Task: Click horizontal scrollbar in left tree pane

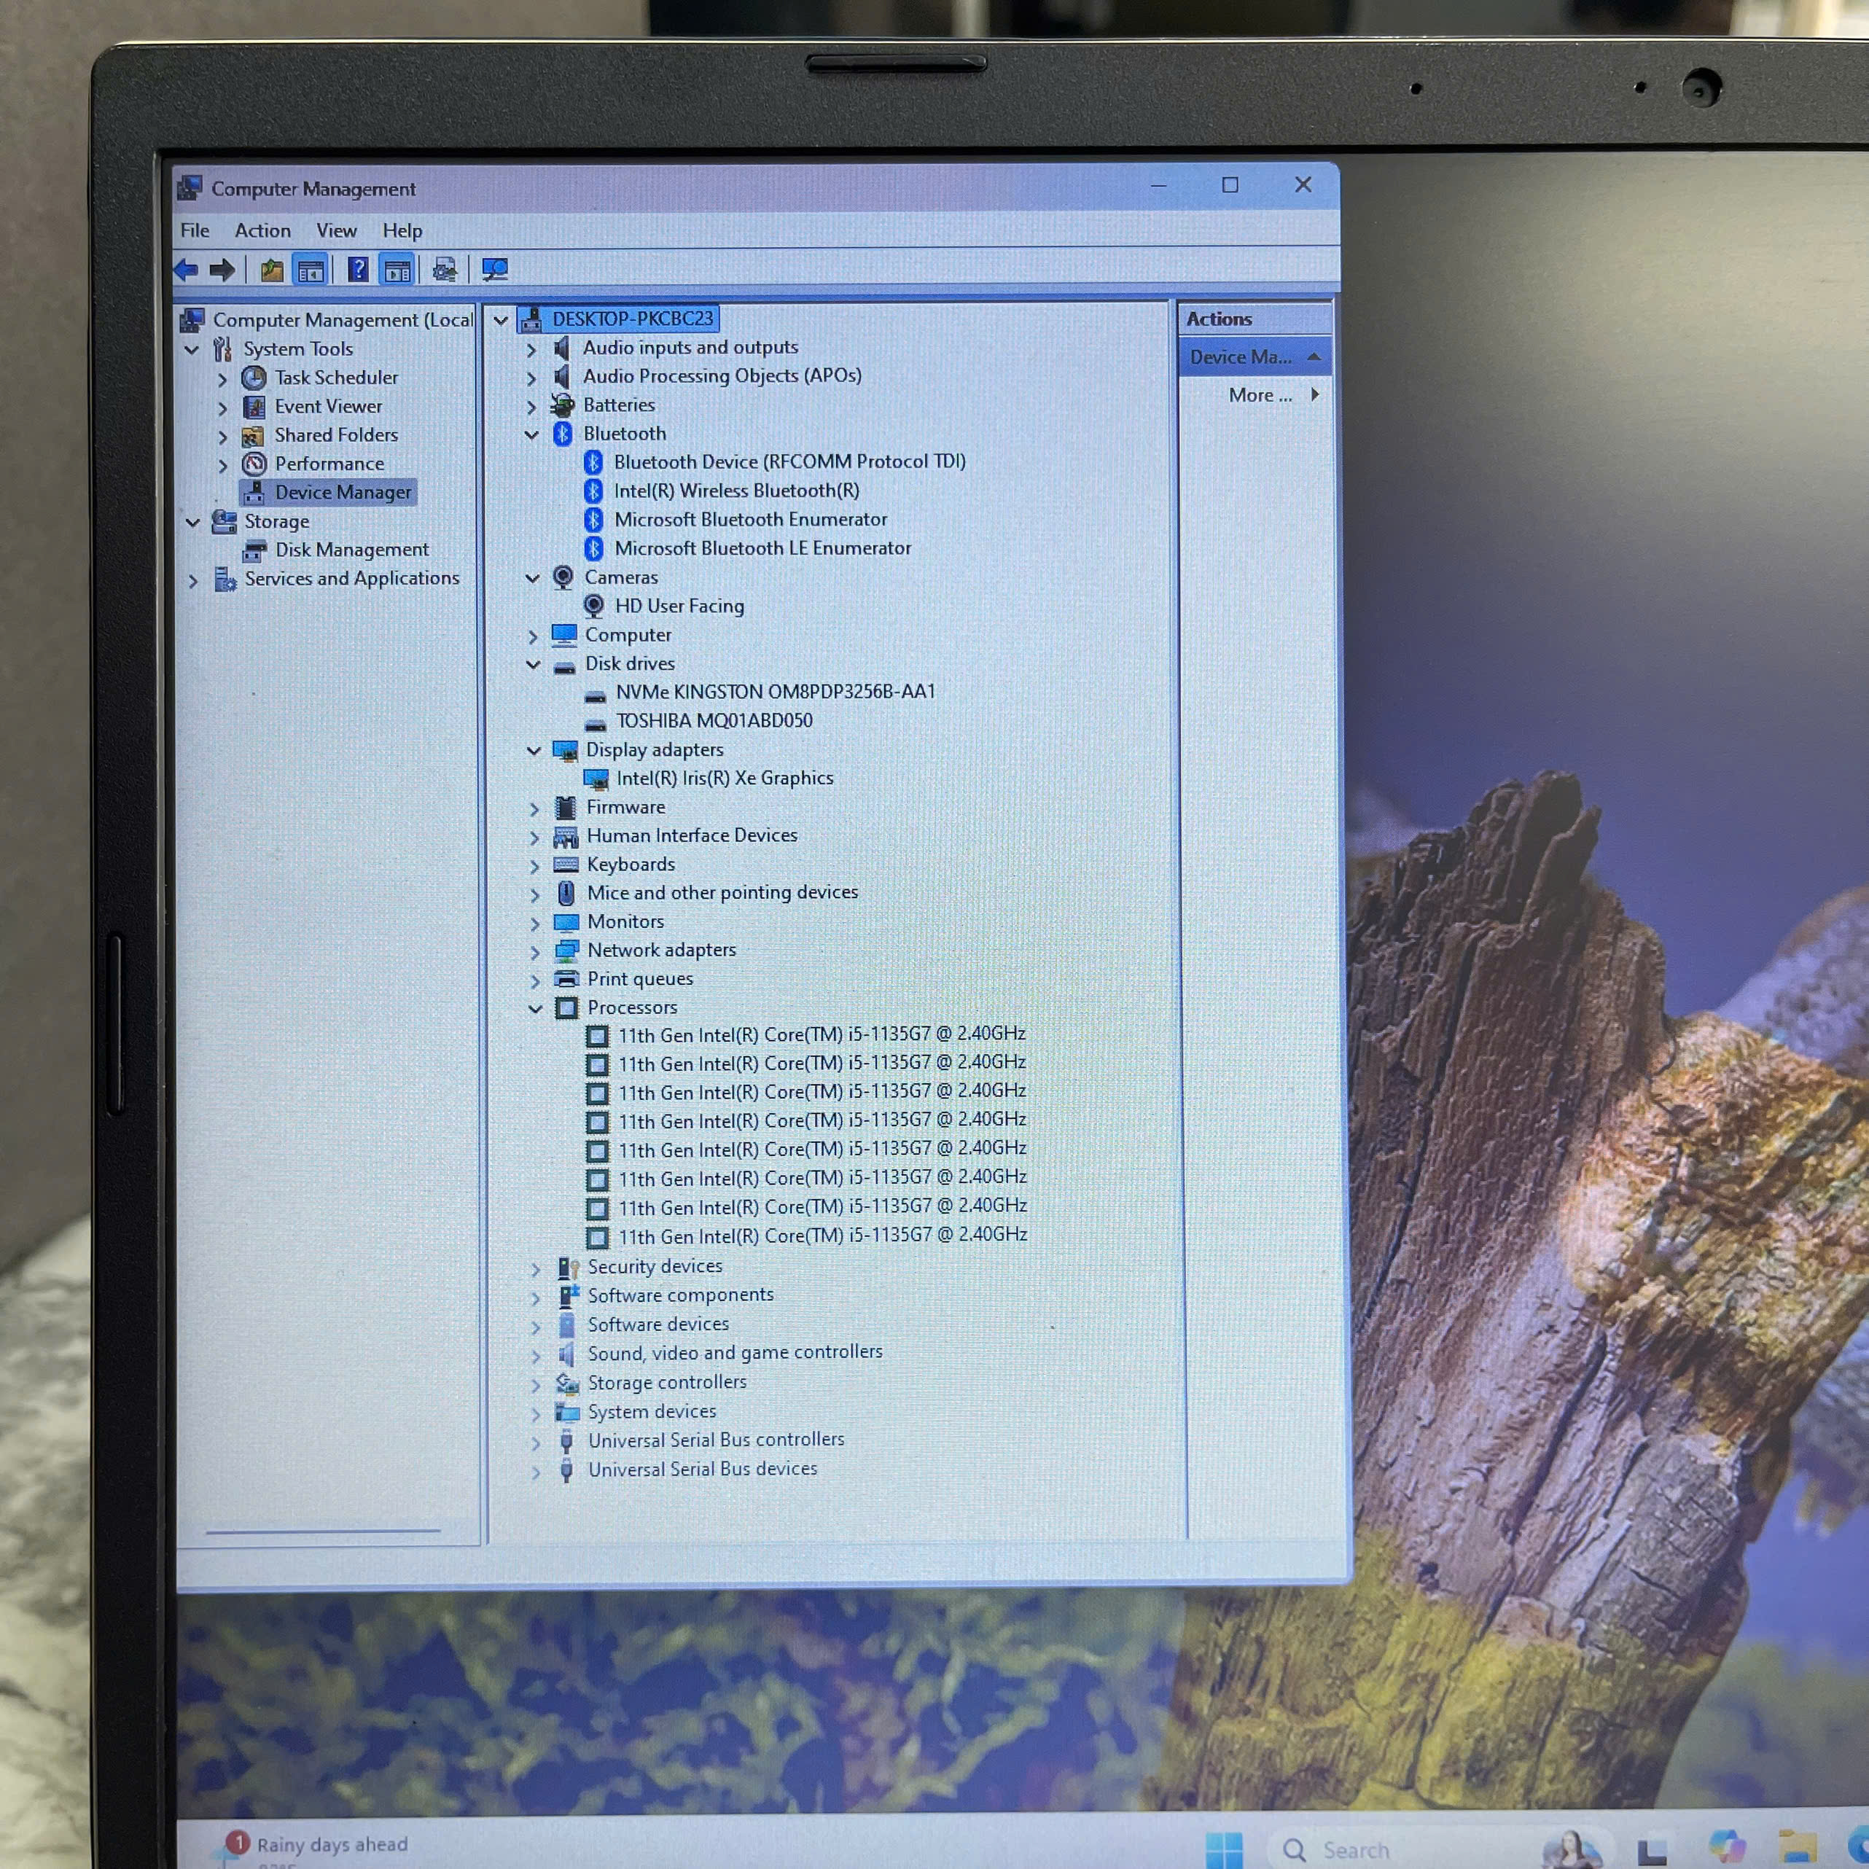Action: pos(323,1531)
